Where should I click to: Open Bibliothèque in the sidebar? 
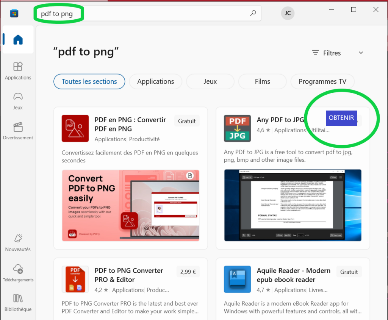point(18,303)
